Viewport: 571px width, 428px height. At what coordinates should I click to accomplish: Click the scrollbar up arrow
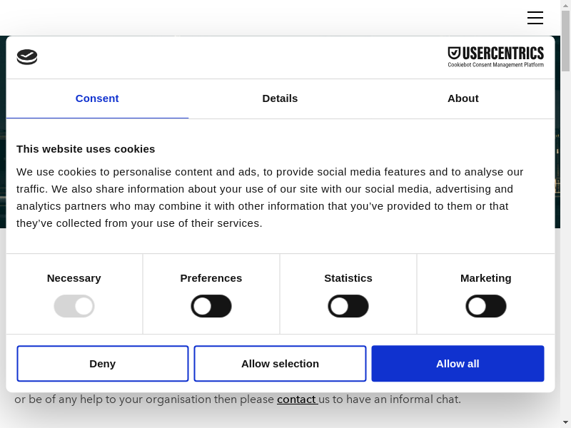coord(565,5)
